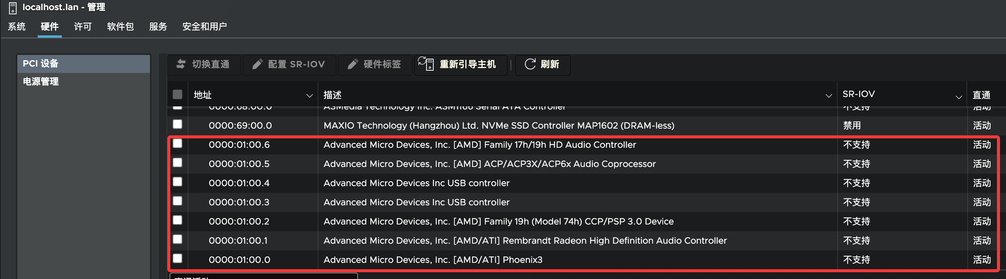Click address 0000:01:00.1
Image resolution: width=1006 pixels, height=279 pixels.
[x=238, y=240]
